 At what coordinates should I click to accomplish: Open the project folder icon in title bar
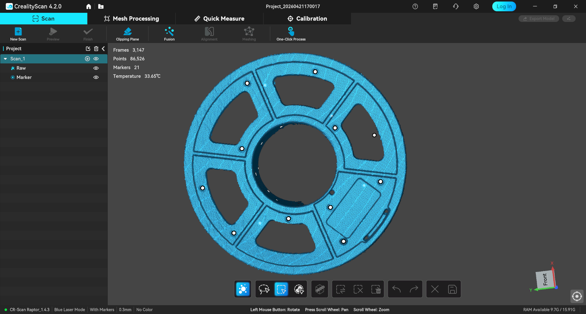point(101,6)
